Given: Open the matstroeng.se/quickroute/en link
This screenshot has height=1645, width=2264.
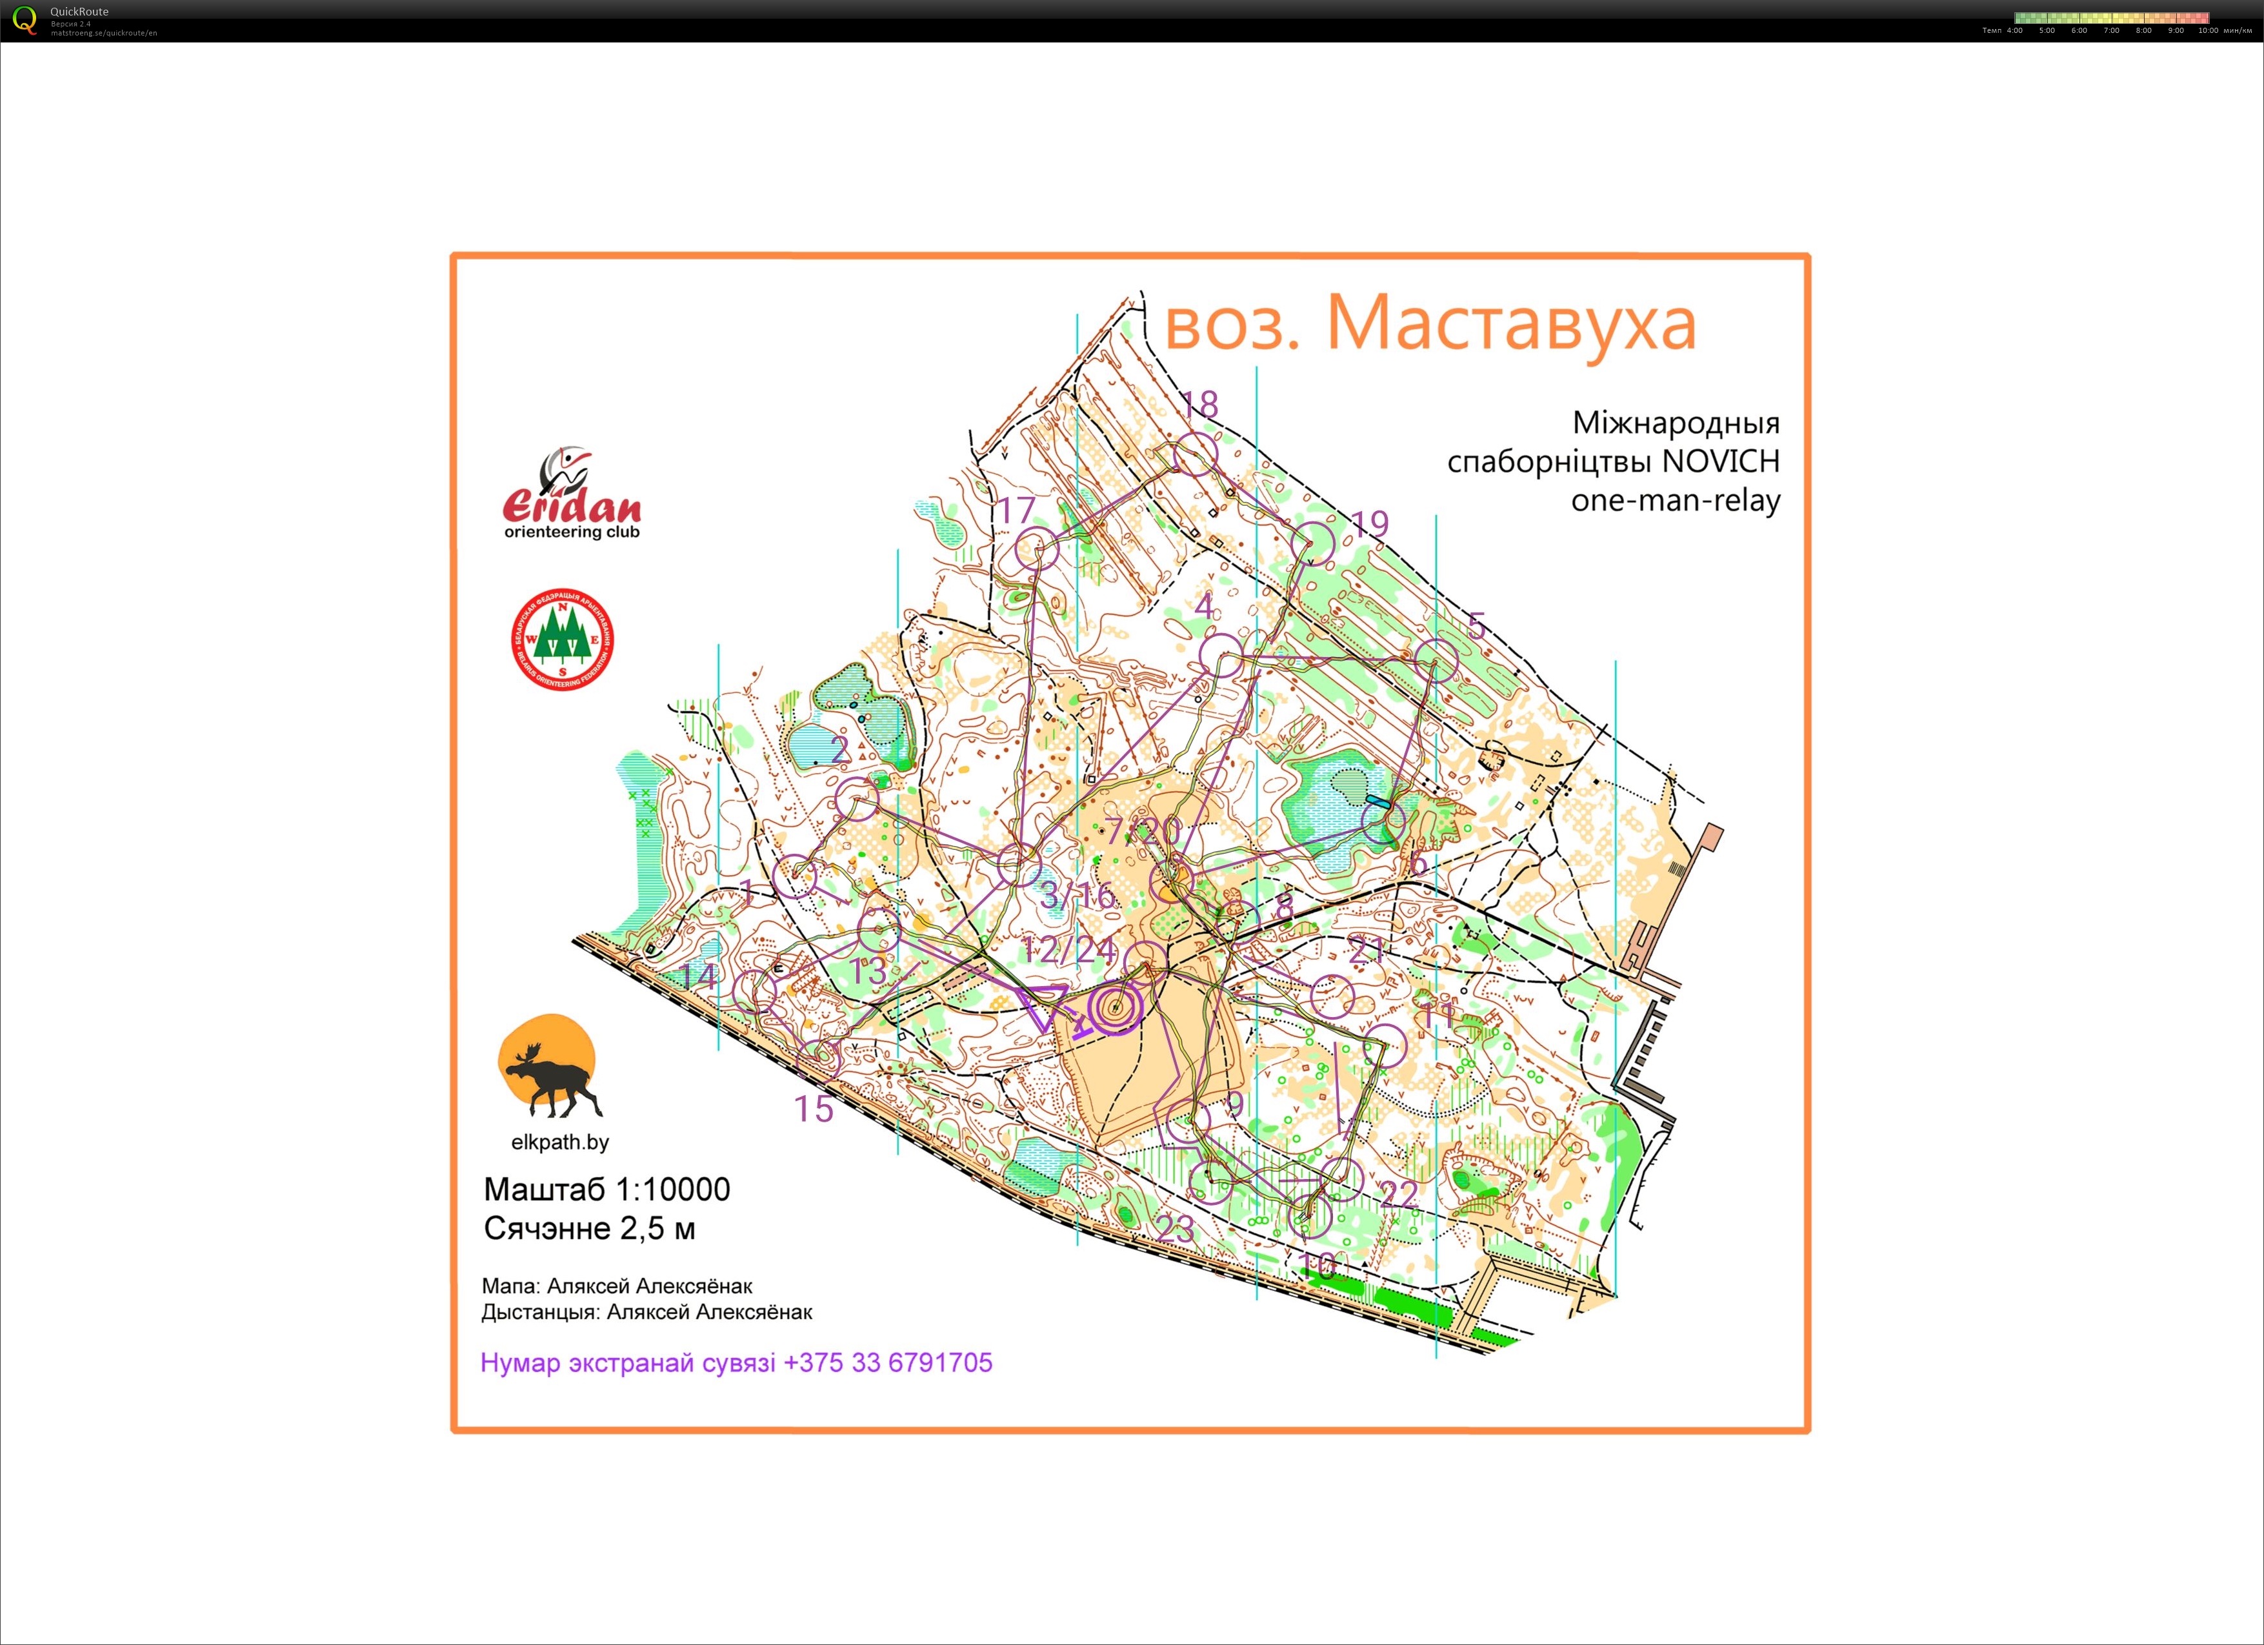Looking at the screenshot, I should [104, 33].
